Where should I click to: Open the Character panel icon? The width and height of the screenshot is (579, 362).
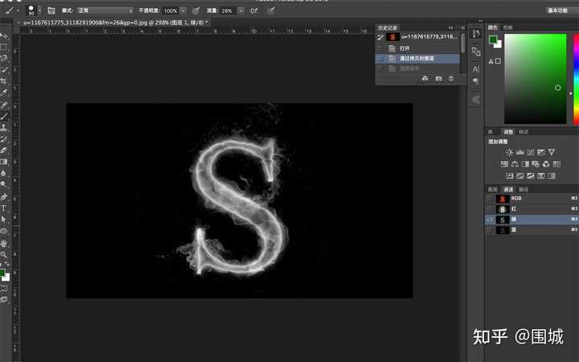(x=476, y=68)
